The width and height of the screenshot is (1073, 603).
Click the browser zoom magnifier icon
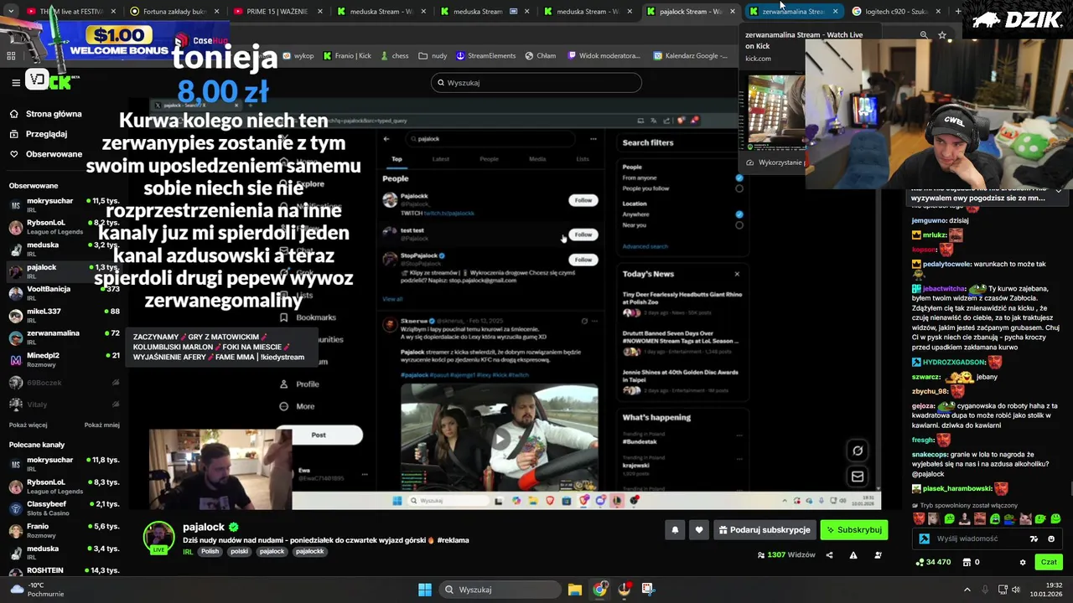[924, 35]
